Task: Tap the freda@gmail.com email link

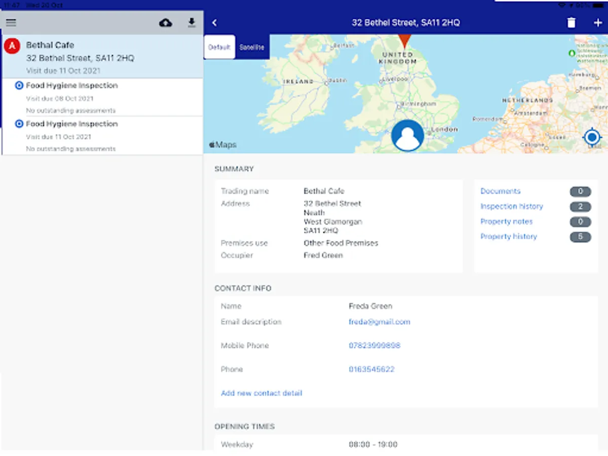Action: [379, 322]
